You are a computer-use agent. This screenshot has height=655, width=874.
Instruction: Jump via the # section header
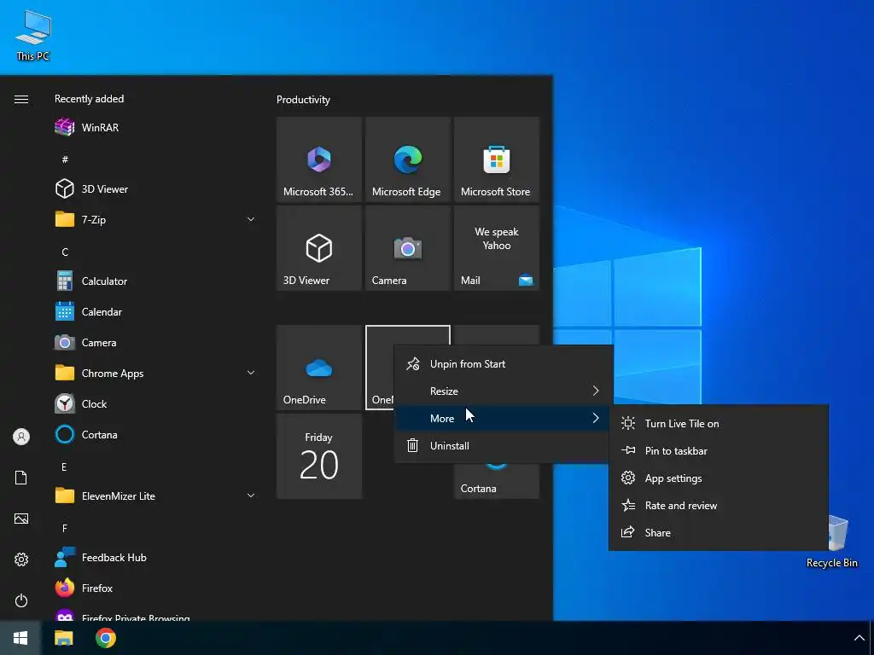coord(65,159)
